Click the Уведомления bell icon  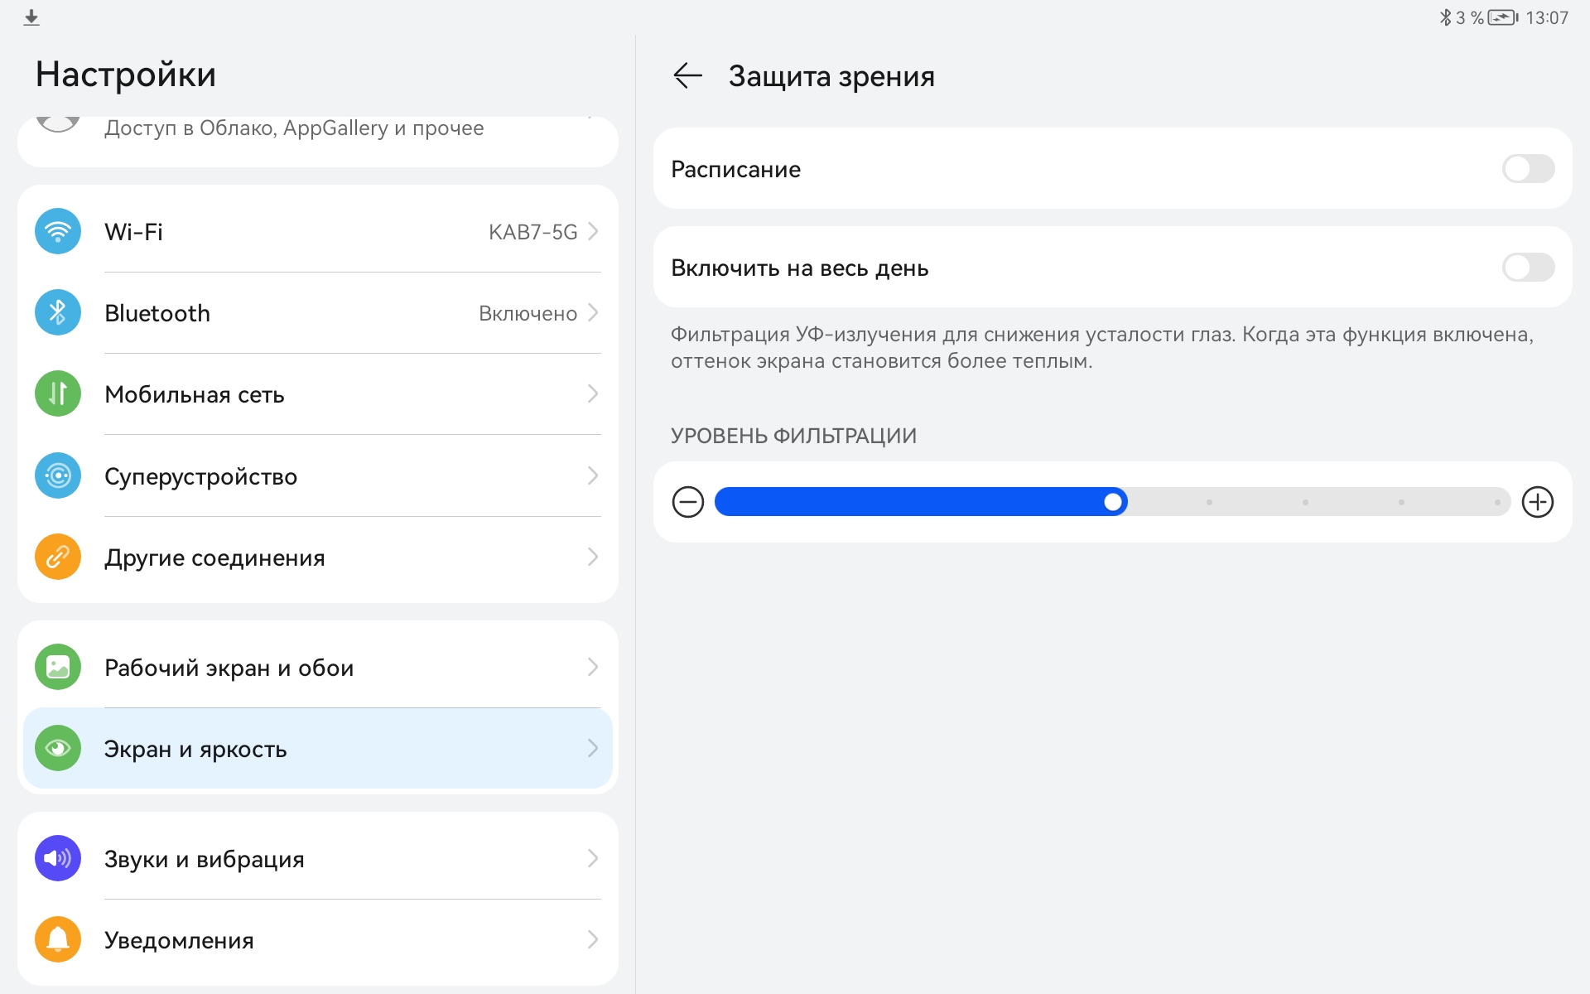58,939
